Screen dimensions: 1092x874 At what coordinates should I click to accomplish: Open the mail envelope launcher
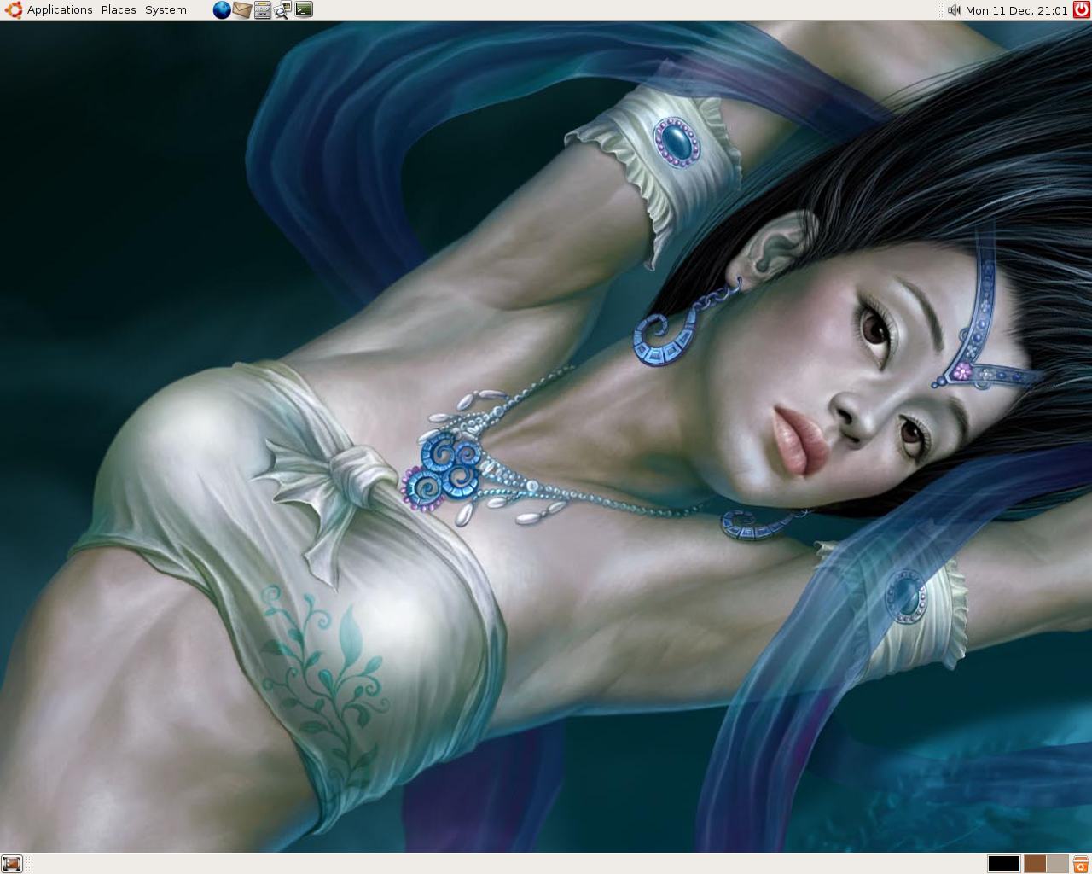242,10
